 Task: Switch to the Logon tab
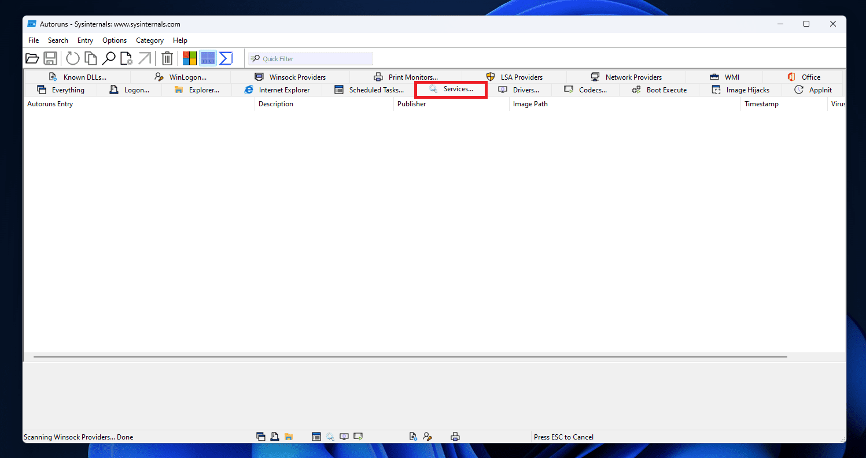click(x=129, y=90)
